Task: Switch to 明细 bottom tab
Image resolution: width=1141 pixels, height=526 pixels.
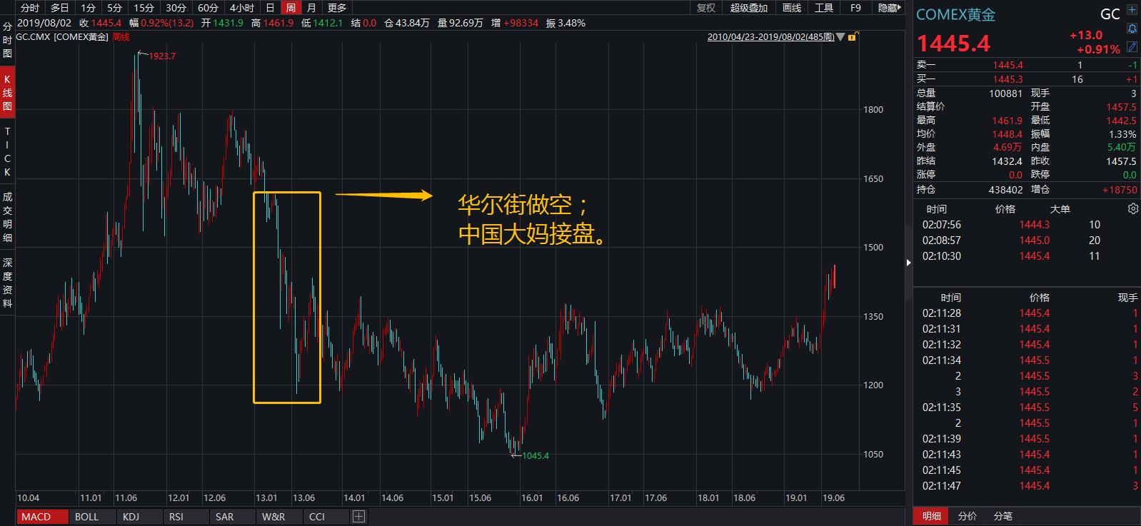Action: click(931, 516)
